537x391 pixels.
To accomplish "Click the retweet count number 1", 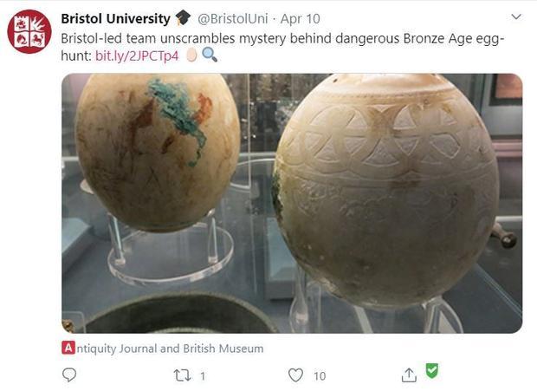I will tap(203, 376).
